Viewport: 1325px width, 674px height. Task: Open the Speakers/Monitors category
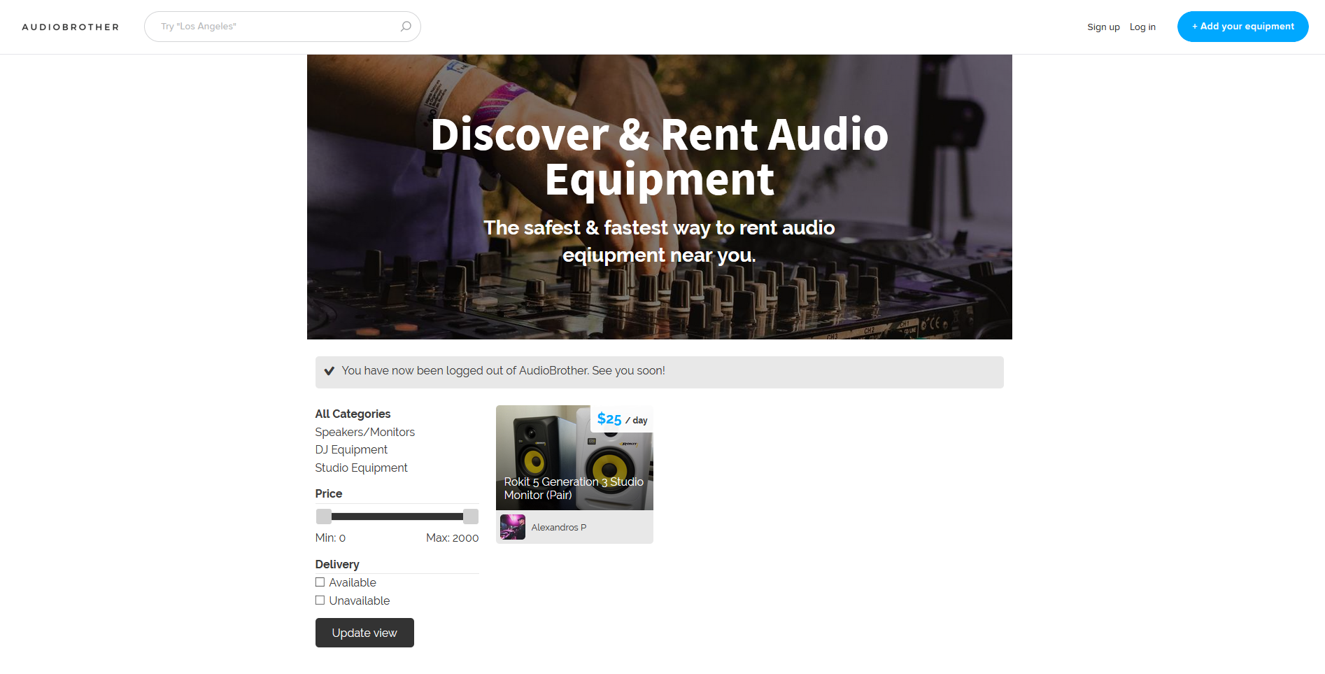[x=364, y=432]
